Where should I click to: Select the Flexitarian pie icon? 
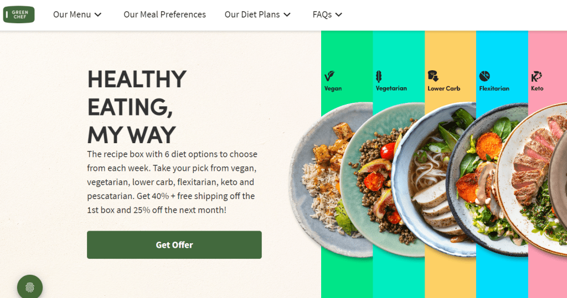coord(484,76)
